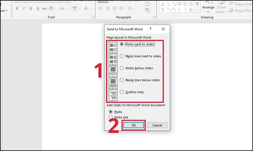Open Character Spacing dropdown arrow

pos(56,8)
